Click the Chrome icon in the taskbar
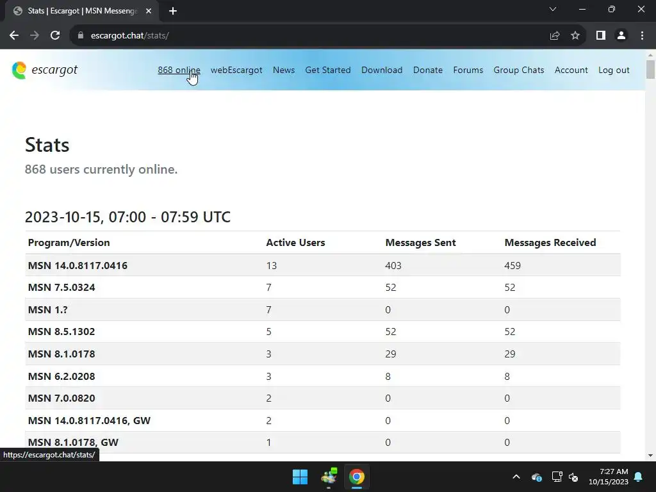656x492 pixels. click(357, 477)
